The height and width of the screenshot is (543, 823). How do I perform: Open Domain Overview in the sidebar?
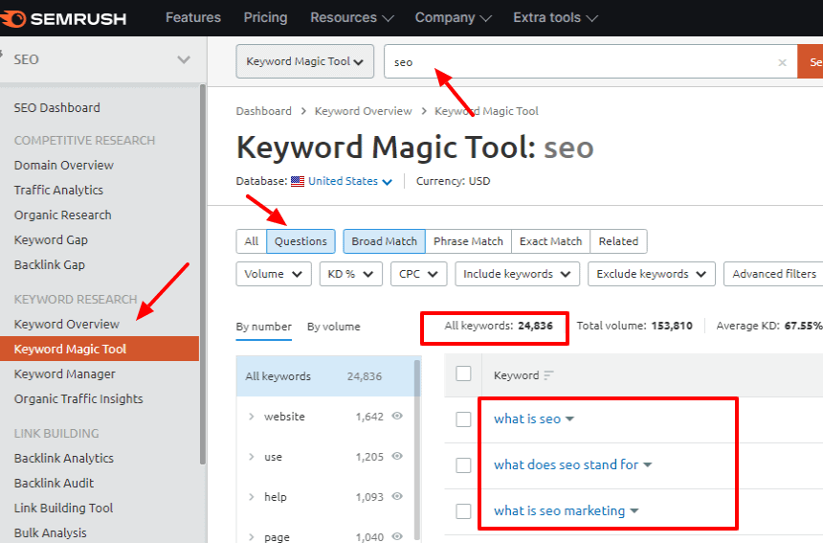pyautogui.click(x=64, y=165)
